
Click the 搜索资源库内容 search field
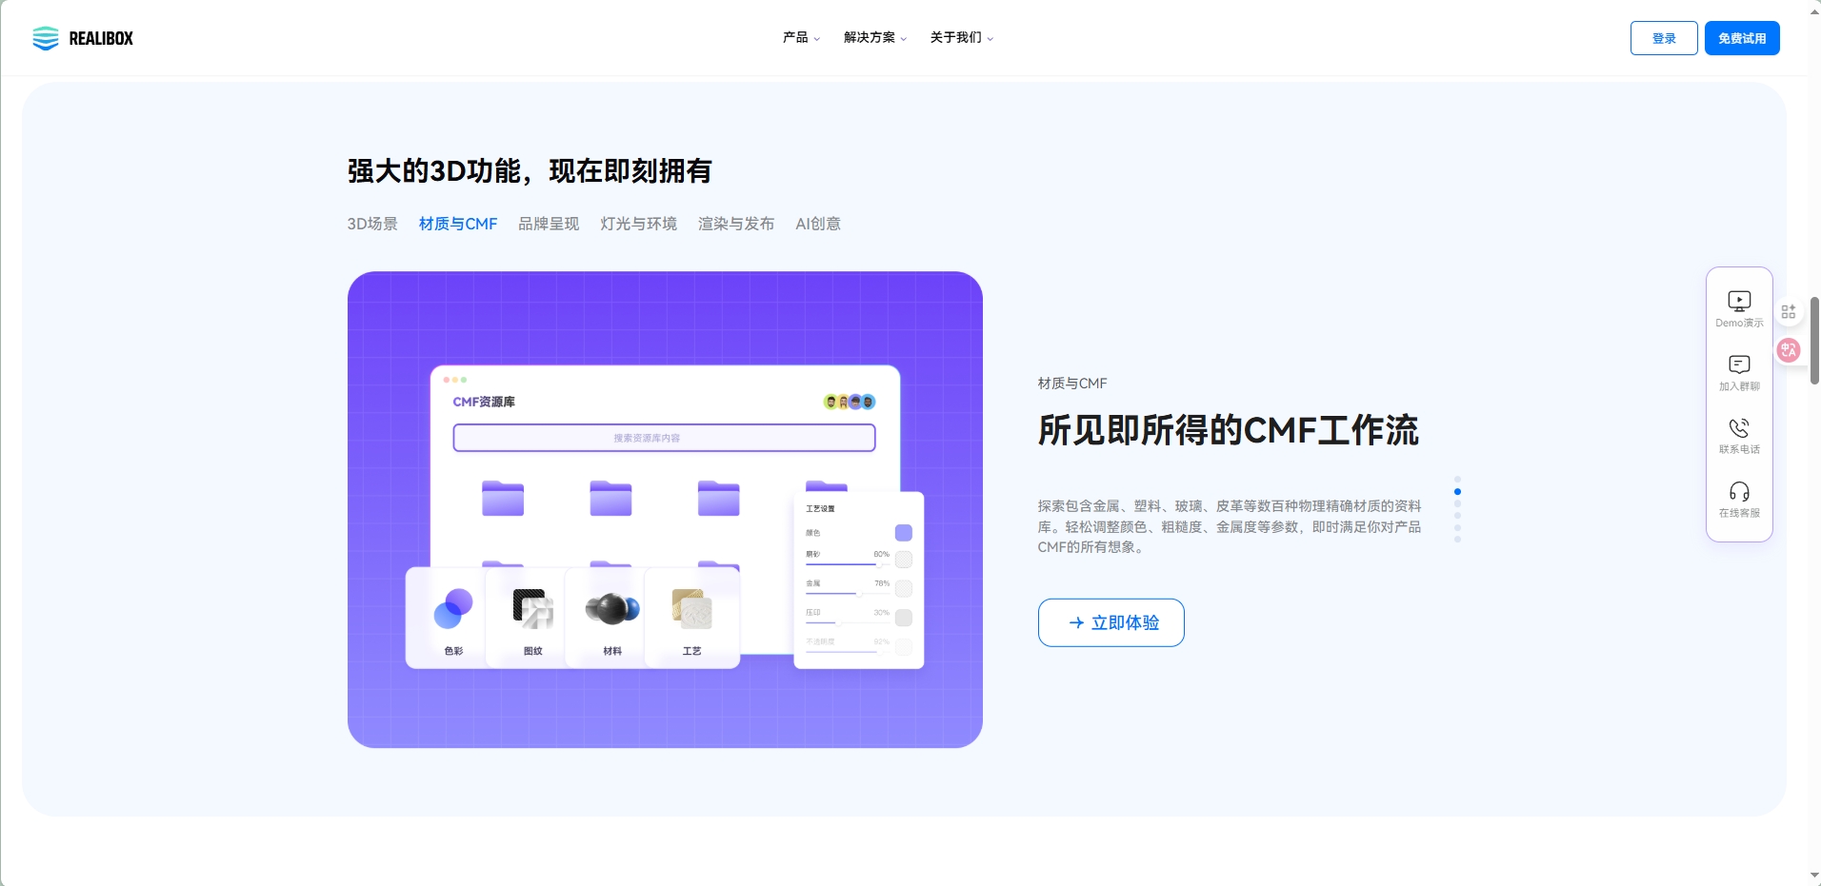664,438
